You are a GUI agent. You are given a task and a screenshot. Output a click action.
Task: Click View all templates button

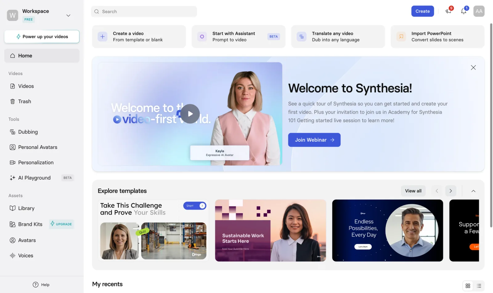click(x=413, y=191)
